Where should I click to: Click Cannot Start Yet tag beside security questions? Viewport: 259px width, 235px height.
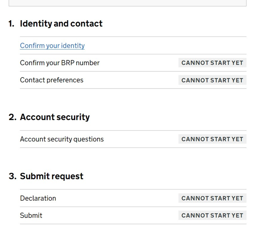click(x=212, y=139)
